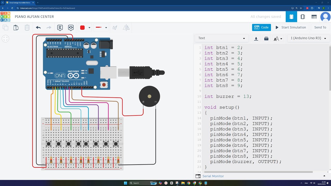This screenshot has width=331, height=186.
Task: Click the code editor horizontal scrollbar
Action: pos(258,172)
